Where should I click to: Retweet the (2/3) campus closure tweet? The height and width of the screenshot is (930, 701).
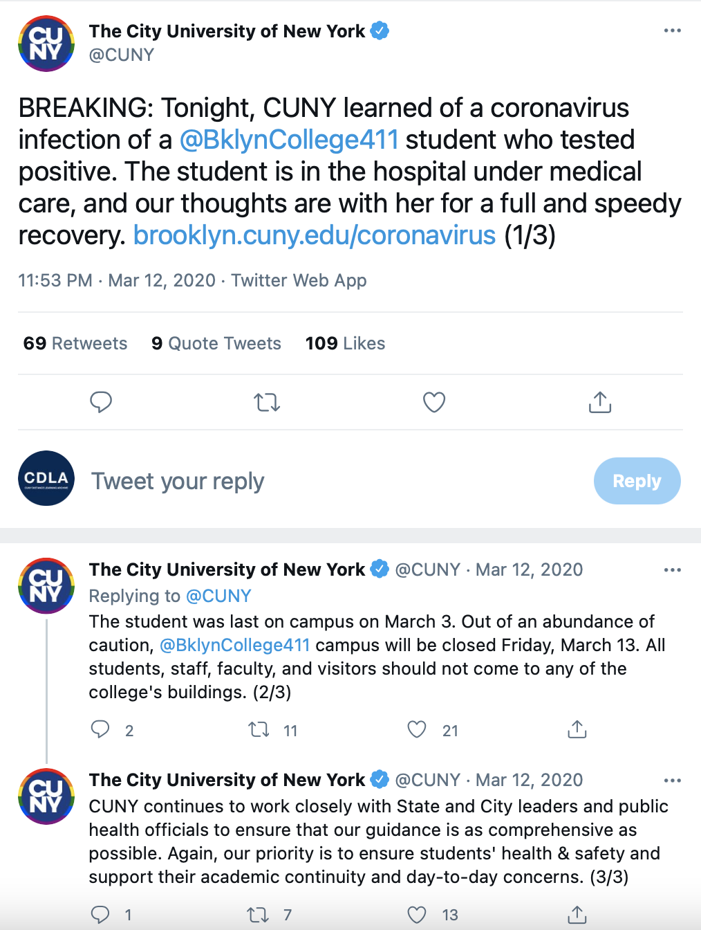click(x=259, y=729)
